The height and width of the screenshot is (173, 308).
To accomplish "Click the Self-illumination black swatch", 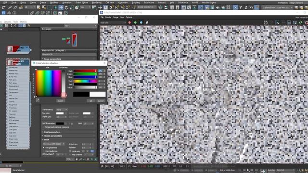I will pyautogui.click(x=60, y=124).
